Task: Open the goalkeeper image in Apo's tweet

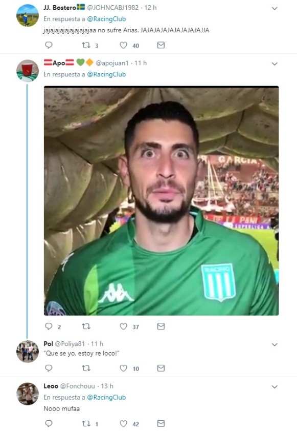Action: [161, 201]
